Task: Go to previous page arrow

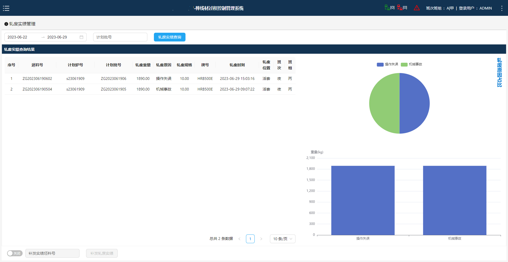Action: click(239, 239)
